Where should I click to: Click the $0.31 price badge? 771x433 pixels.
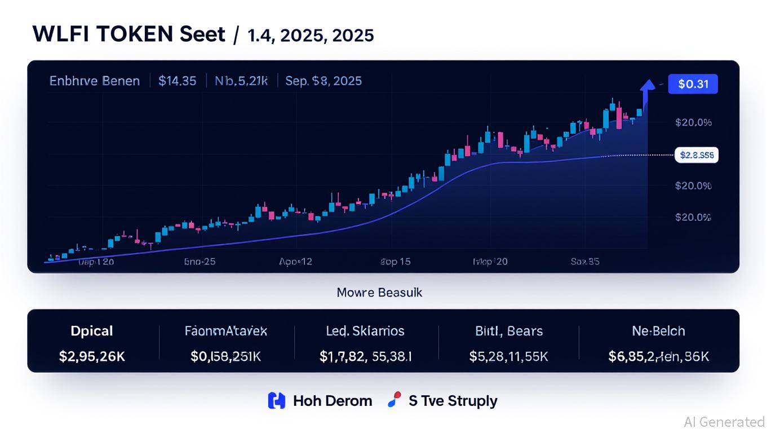[693, 85]
